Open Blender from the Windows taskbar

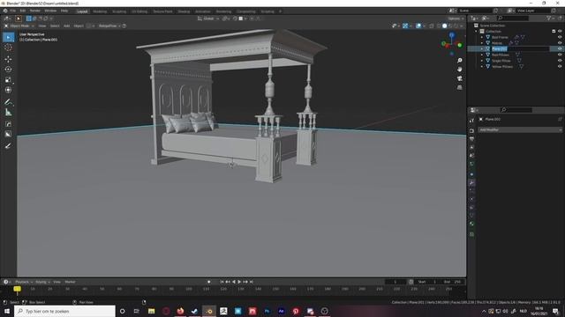coord(209,311)
